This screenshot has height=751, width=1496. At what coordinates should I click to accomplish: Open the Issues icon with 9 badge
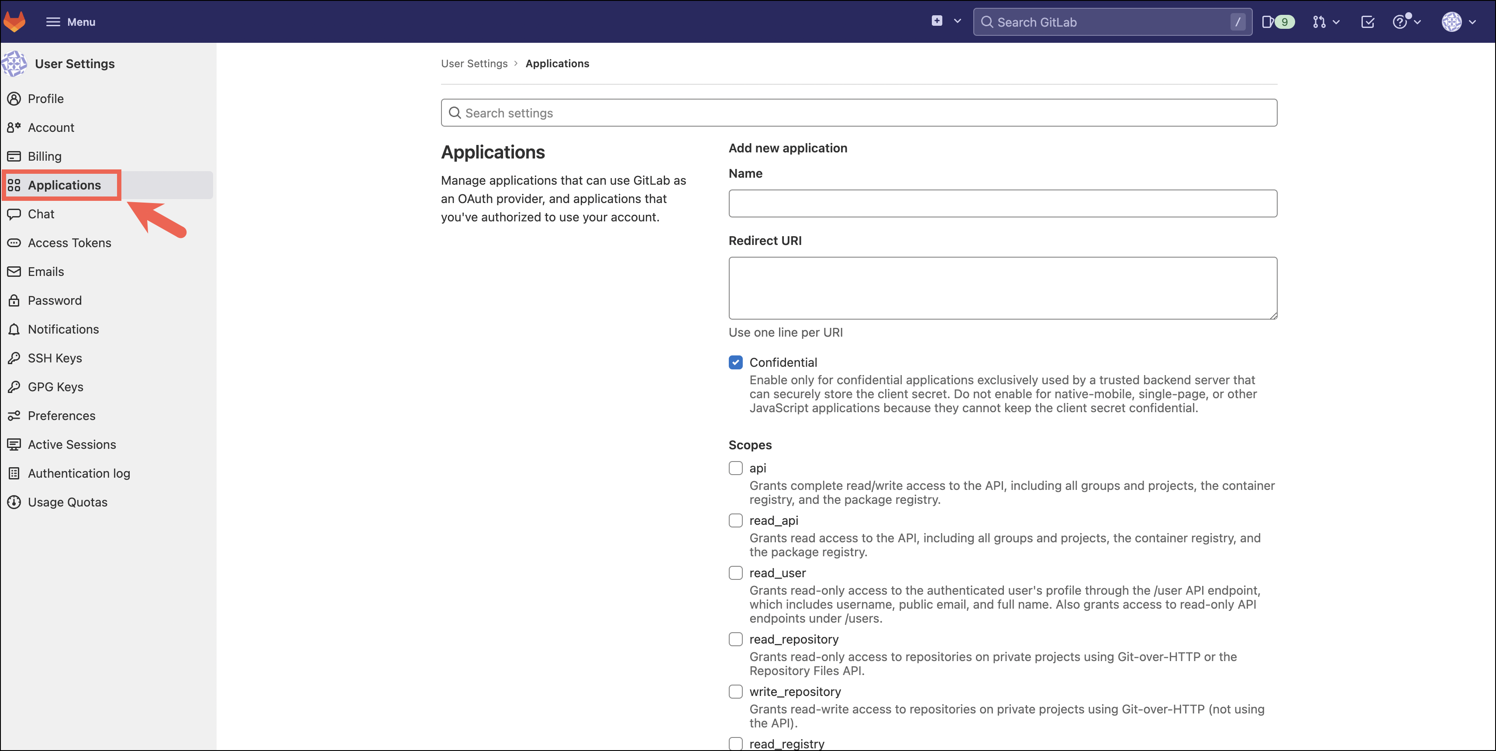(x=1277, y=21)
